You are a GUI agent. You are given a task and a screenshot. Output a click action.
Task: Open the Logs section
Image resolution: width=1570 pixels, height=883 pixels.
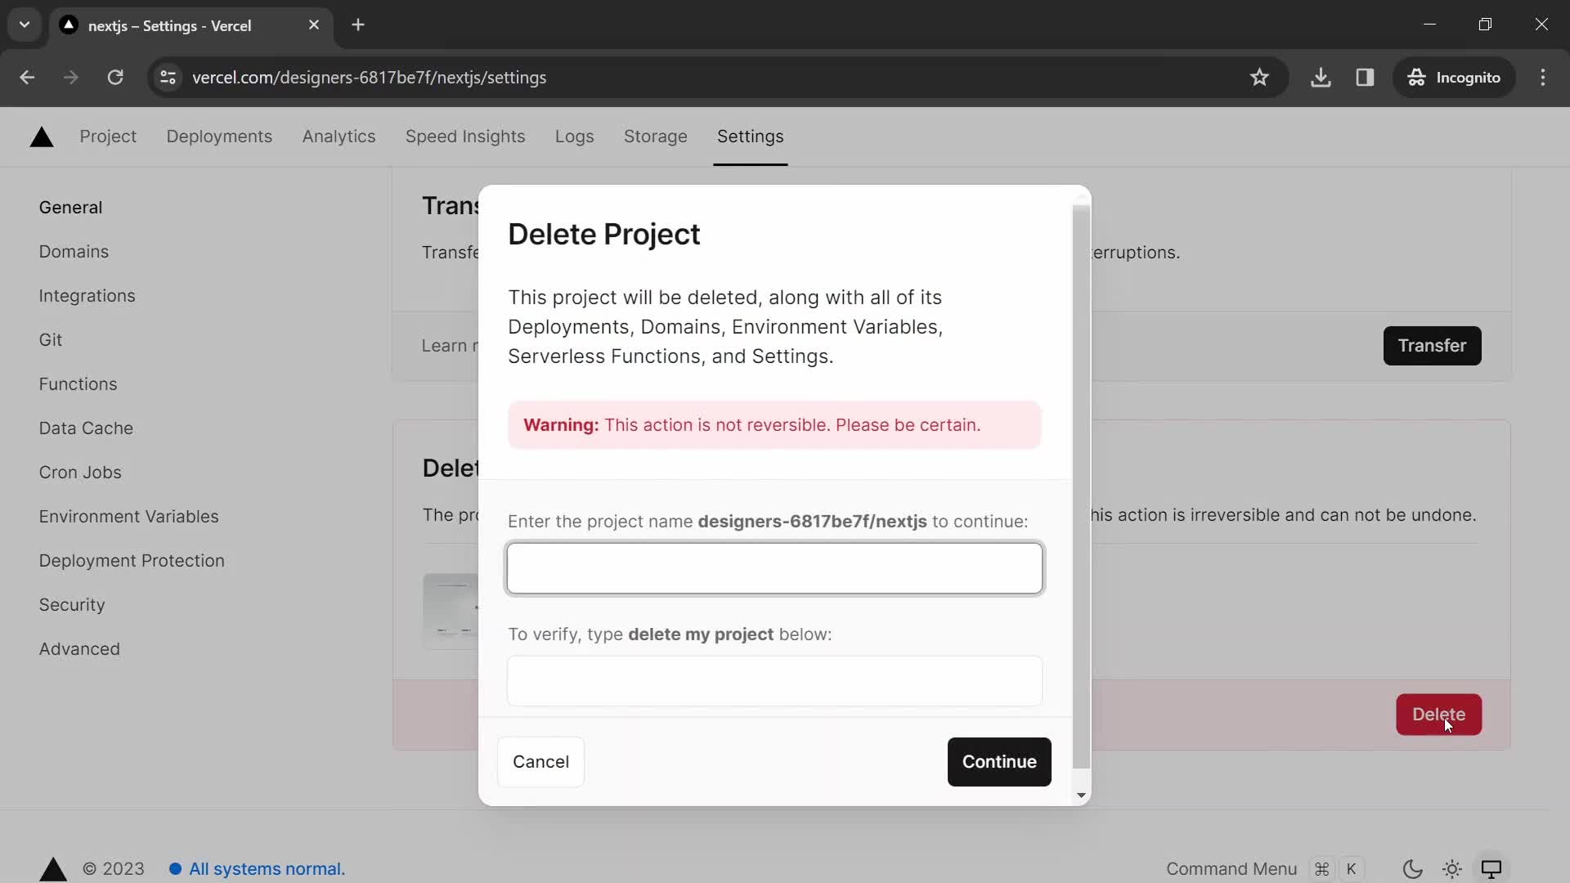pos(575,136)
